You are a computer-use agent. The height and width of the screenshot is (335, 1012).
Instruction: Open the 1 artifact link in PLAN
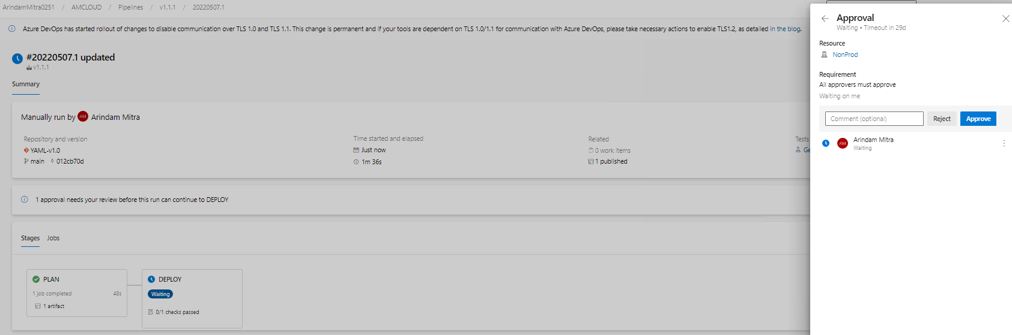(53, 306)
